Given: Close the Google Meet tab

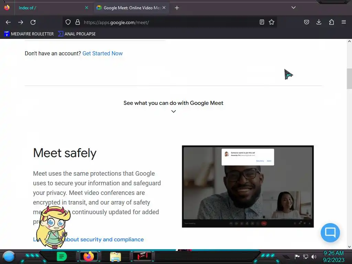Looking at the screenshot, I should pyautogui.click(x=164, y=8).
